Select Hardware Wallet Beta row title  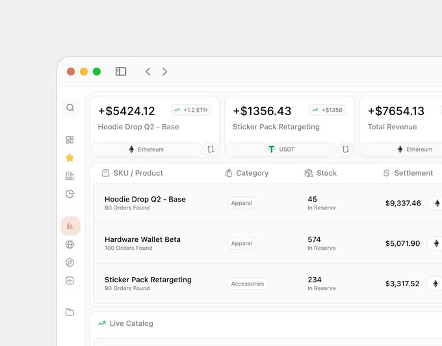(x=142, y=239)
